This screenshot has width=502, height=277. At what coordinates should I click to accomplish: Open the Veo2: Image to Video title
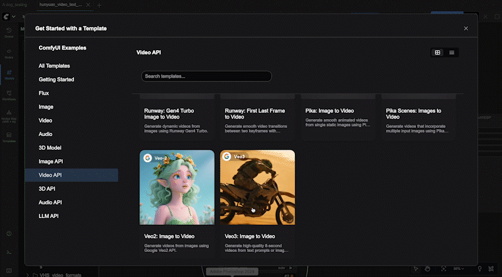[x=169, y=236]
